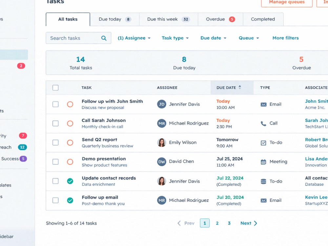328x246 pixels.
Task: Click the database icon in Update contact records row
Action: (263, 181)
